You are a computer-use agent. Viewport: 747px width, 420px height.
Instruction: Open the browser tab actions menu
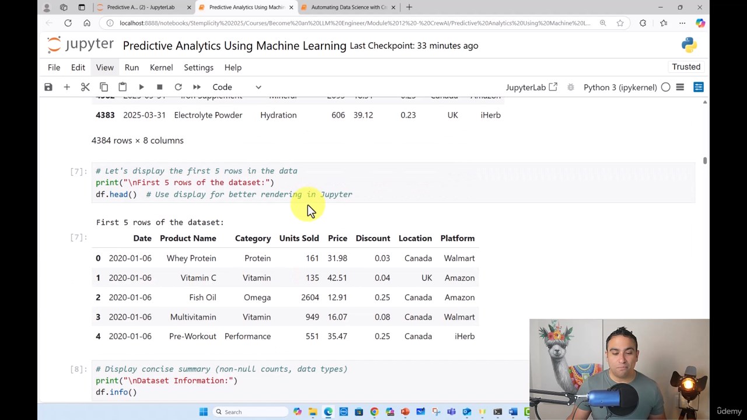[82, 8]
